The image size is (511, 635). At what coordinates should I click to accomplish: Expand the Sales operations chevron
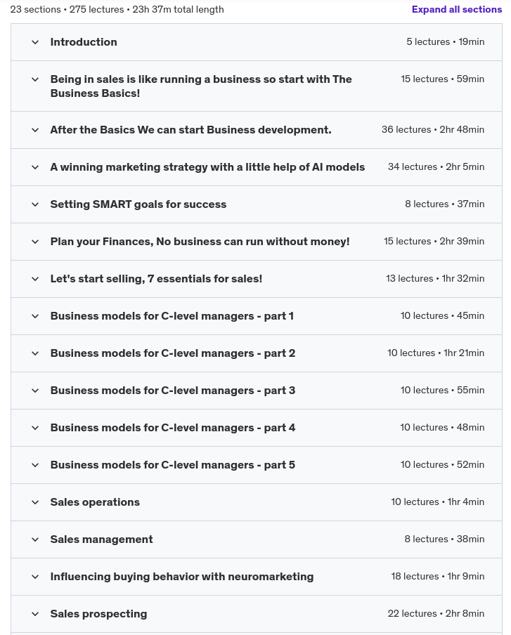35,502
